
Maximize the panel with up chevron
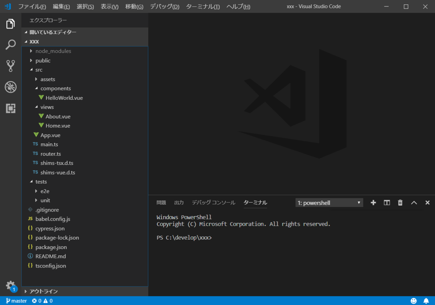pos(414,203)
